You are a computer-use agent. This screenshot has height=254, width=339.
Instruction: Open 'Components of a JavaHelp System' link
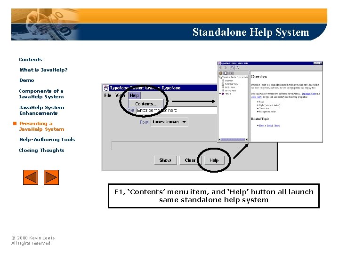[x=41, y=94]
